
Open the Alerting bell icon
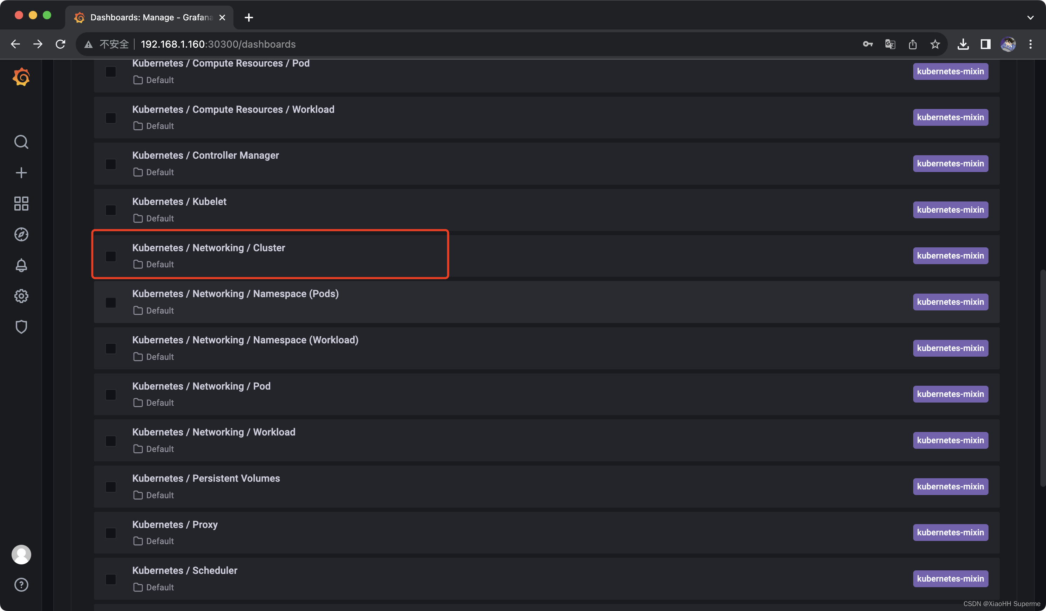pos(21,265)
